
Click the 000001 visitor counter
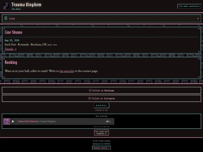[x=101, y=105]
